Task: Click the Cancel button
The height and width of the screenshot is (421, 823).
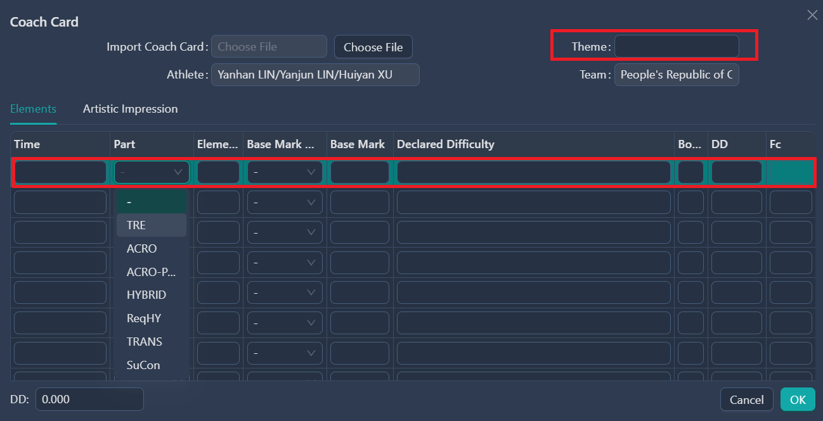Action: pos(746,399)
